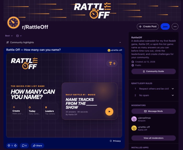
Task: Message the moderators
Action: (x=153, y=111)
